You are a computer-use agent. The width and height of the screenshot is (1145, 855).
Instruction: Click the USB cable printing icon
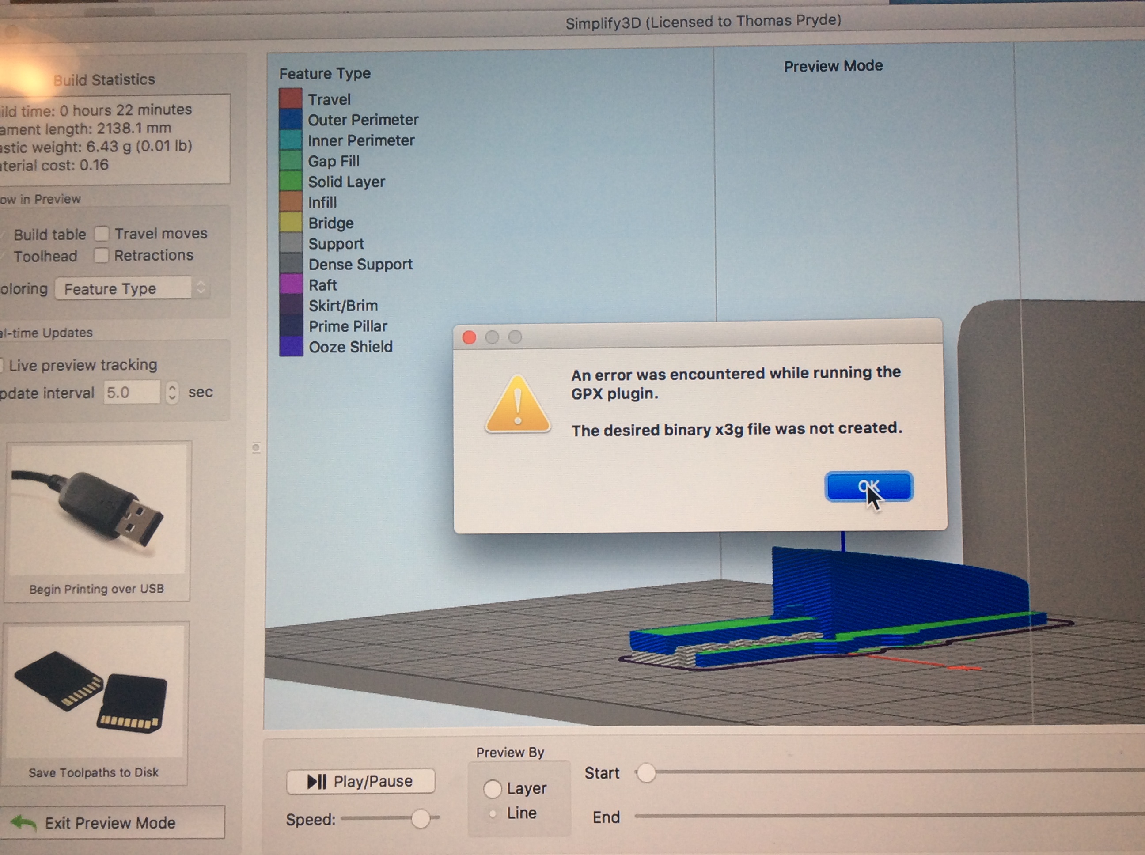(97, 508)
